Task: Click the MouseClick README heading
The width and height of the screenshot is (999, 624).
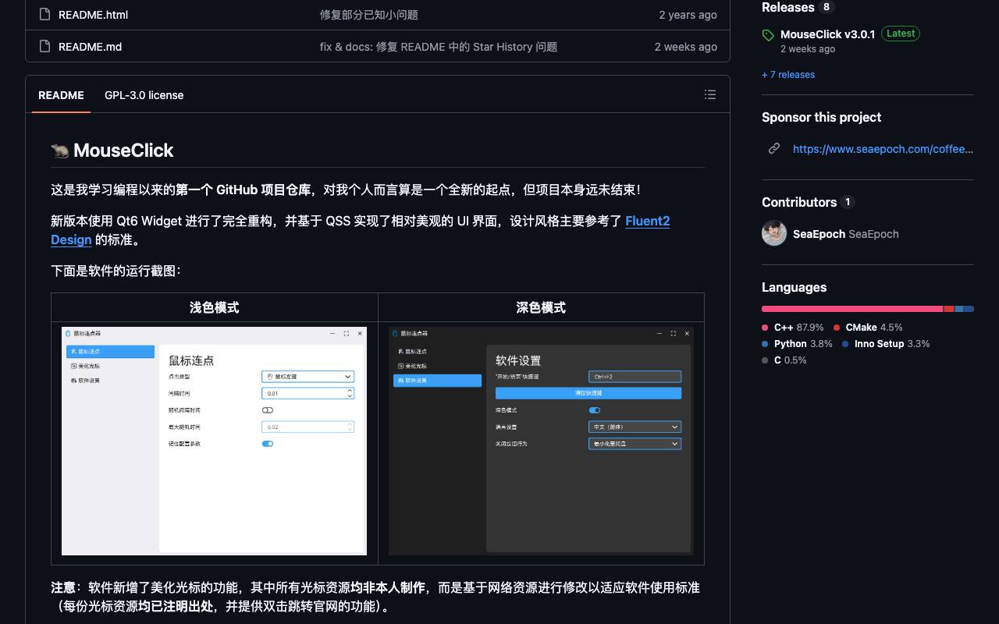Action: (x=112, y=151)
